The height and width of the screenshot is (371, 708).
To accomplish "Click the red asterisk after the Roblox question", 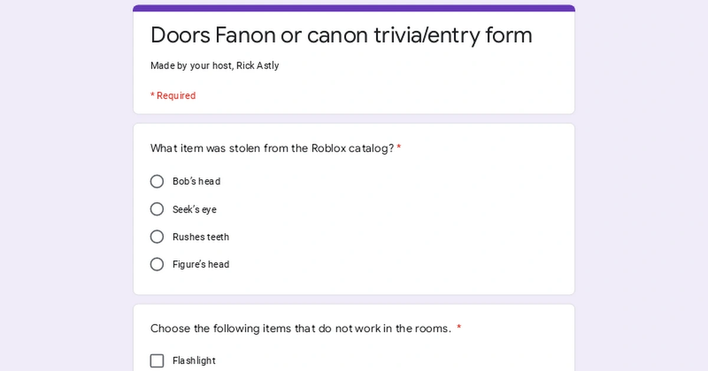I will point(399,148).
